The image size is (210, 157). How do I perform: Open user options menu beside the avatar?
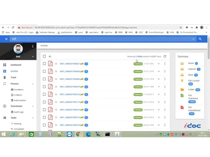33,46
